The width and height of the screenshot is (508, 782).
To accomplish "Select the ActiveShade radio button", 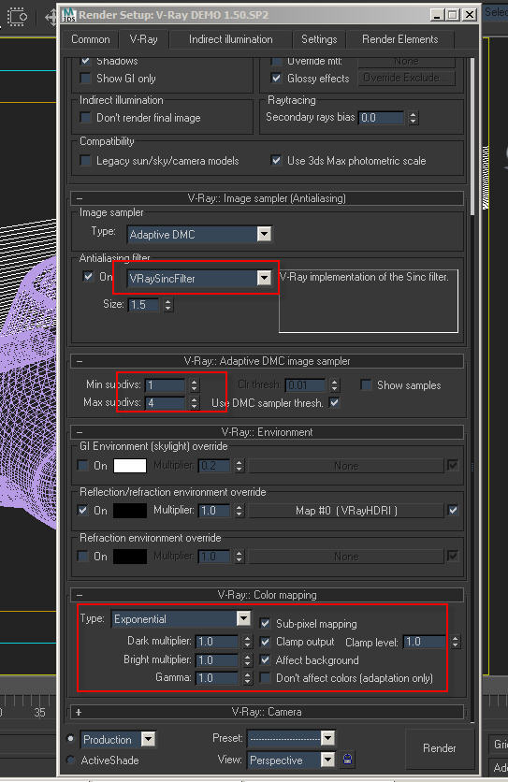I will point(71,760).
